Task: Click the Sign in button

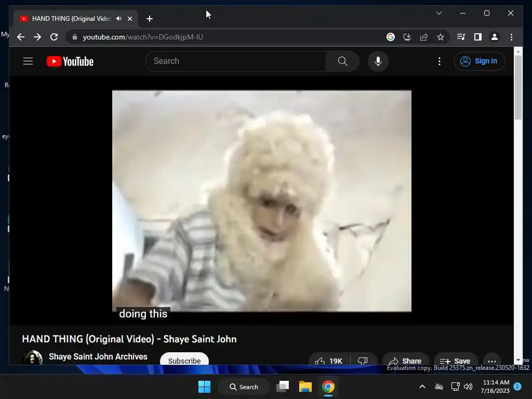Action: point(480,61)
